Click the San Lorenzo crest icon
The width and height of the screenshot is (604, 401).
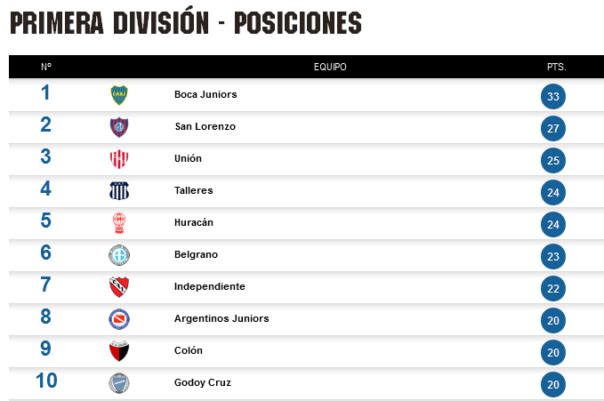pos(119,127)
